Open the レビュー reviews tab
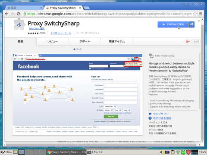The image size is (207, 155). [x=53, y=41]
